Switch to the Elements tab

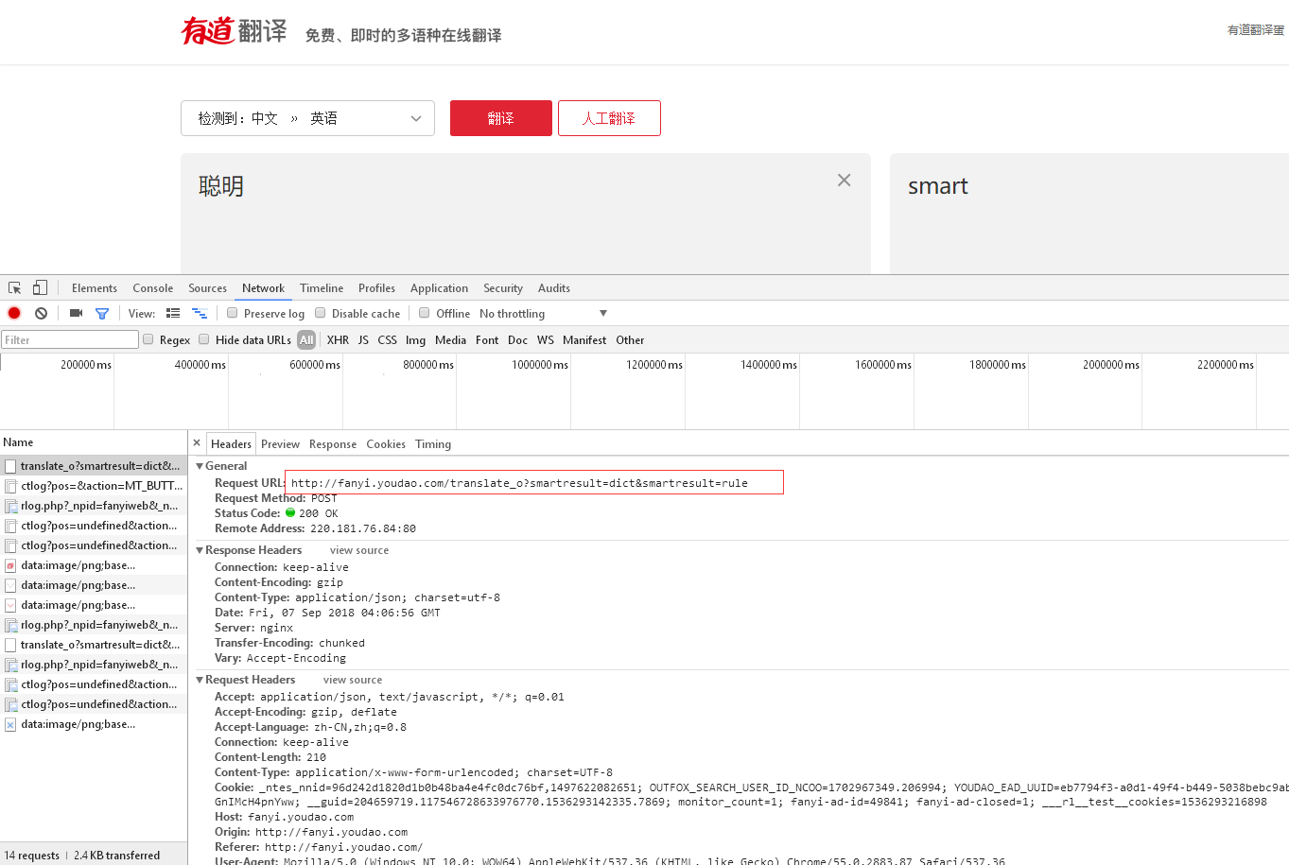point(95,288)
